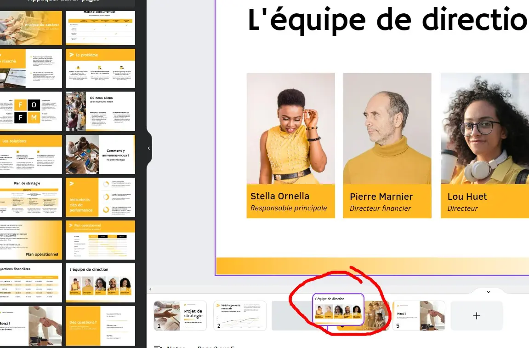Apply the 'Plan de stratégie' template page
The image size is (529, 348).
(31, 197)
